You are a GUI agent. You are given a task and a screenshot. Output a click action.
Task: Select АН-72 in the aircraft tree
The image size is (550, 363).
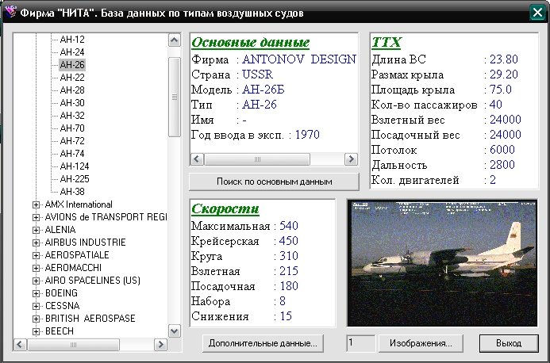click(x=72, y=140)
